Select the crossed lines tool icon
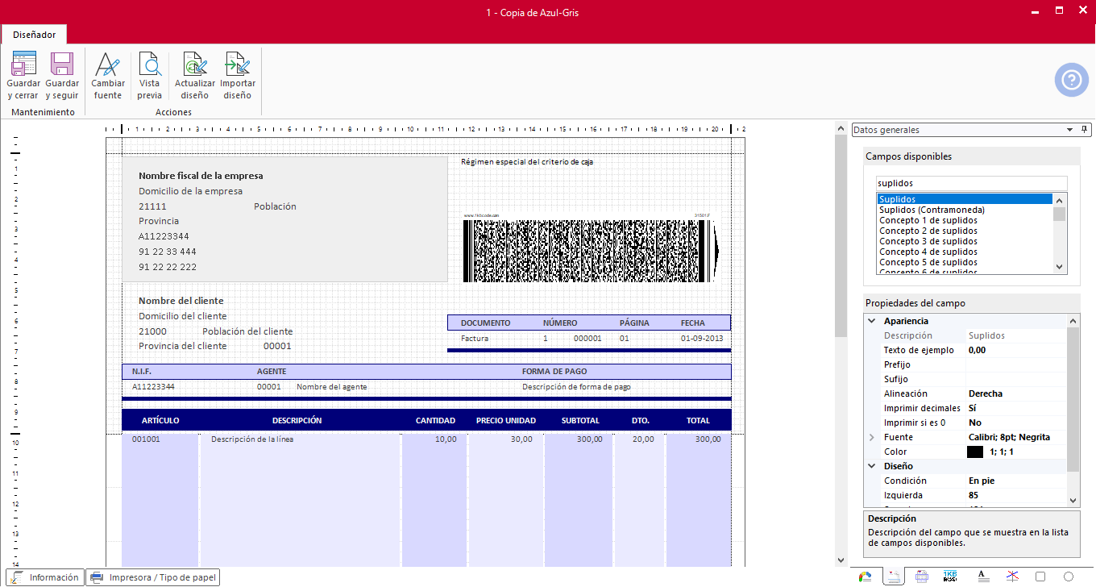The height and width of the screenshot is (587, 1096). tap(1011, 577)
